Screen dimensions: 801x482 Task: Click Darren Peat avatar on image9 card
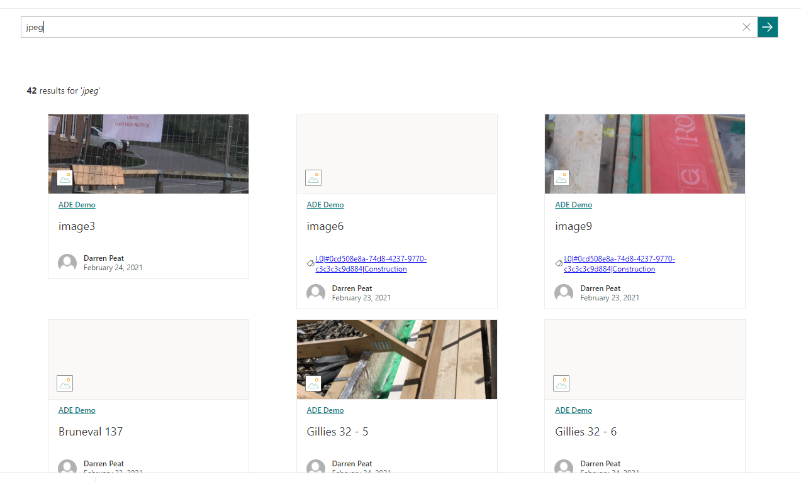pyautogui.click(x=564, y=293)
